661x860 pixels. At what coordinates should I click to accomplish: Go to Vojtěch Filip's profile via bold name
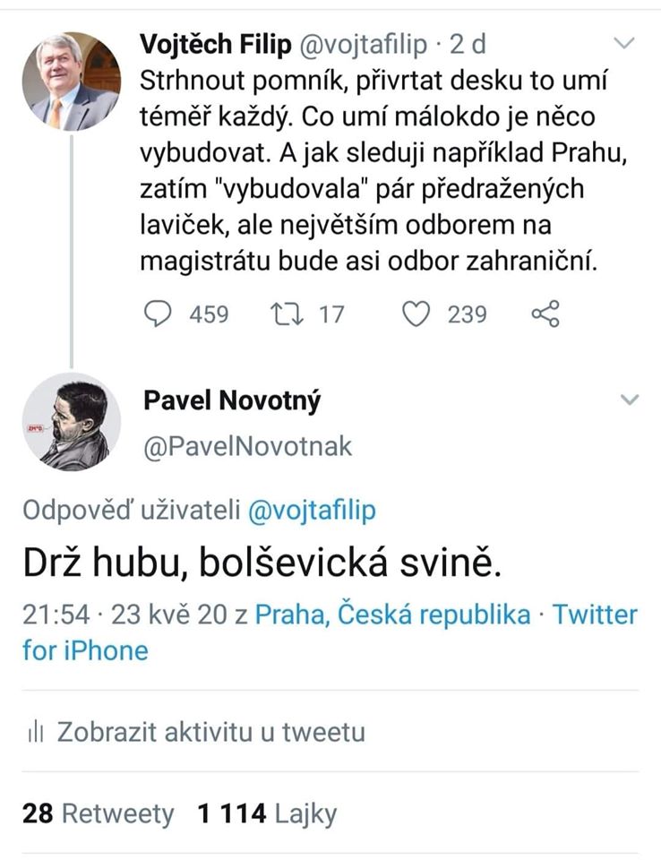point(215,44)
